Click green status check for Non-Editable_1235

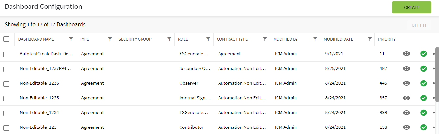(424, 98)
